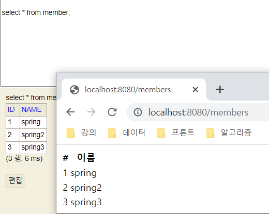The width and height of the screenshot is (269, 214).
Task: Click executed query text above result table
Action: click(31, 97)
